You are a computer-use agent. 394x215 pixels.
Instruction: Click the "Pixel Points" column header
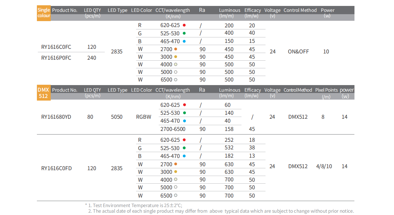pos(326,90)
